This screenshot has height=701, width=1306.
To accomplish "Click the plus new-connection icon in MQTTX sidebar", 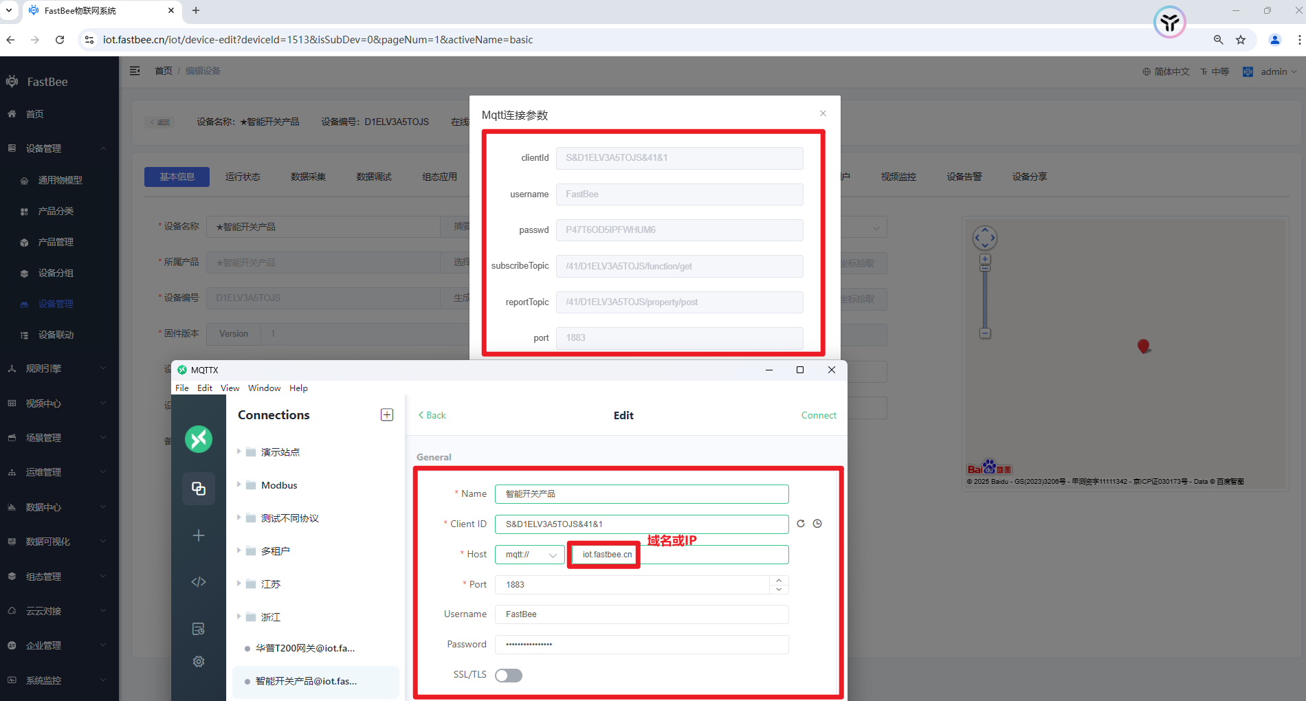I will click(199, 535).
